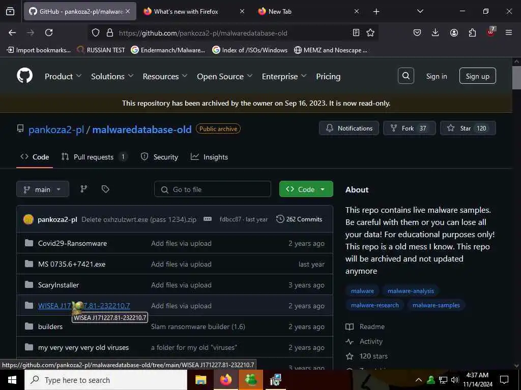Screen dimensions: 521x390
Task: Switch to the New Tab browser tab
Action: (x=308, y=11)
